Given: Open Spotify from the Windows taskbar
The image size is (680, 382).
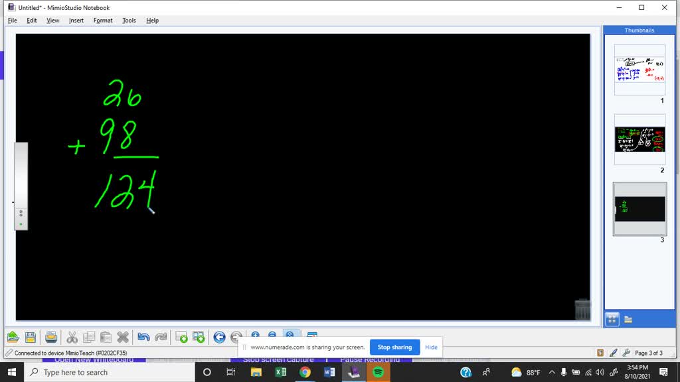Looking at the screenshot, I should click(x=378, y=372).
